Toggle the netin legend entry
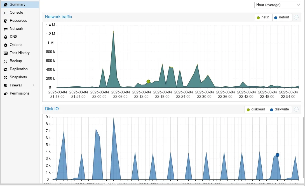Viewport: 305px width, 186px height. [x=263, y=17]
